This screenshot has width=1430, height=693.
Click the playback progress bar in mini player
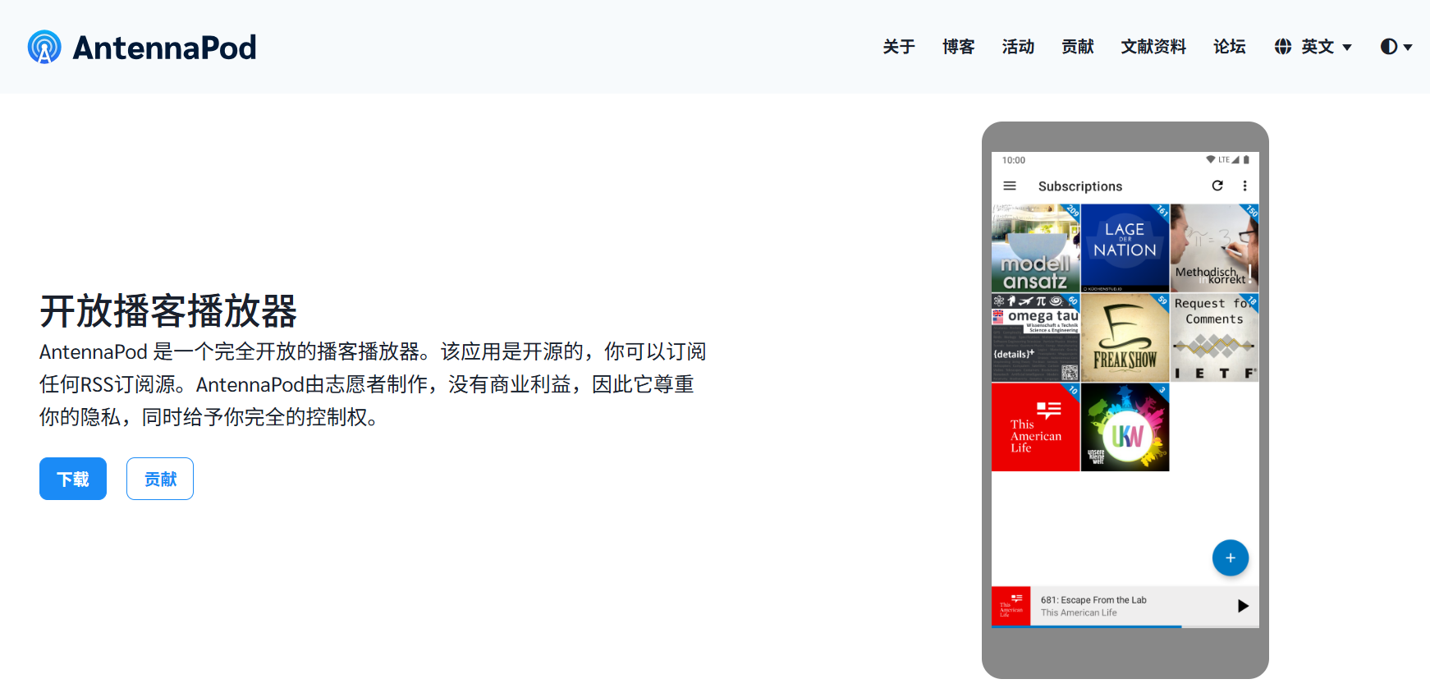pos(1125,626)
